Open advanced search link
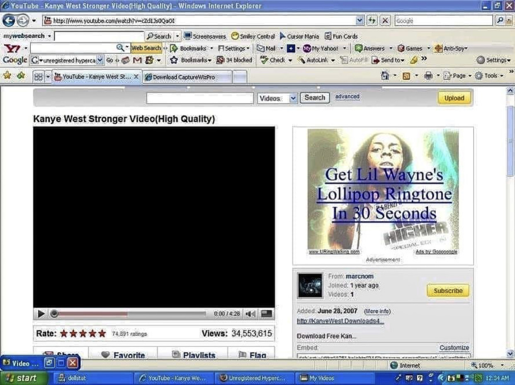Viewport: 515px width, 385px height. tap(347, 96)
